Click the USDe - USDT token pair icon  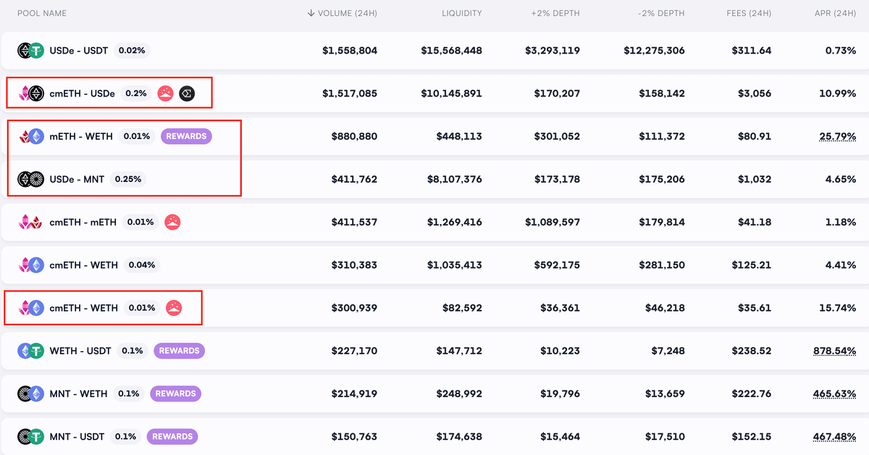(x=31, y=51)
